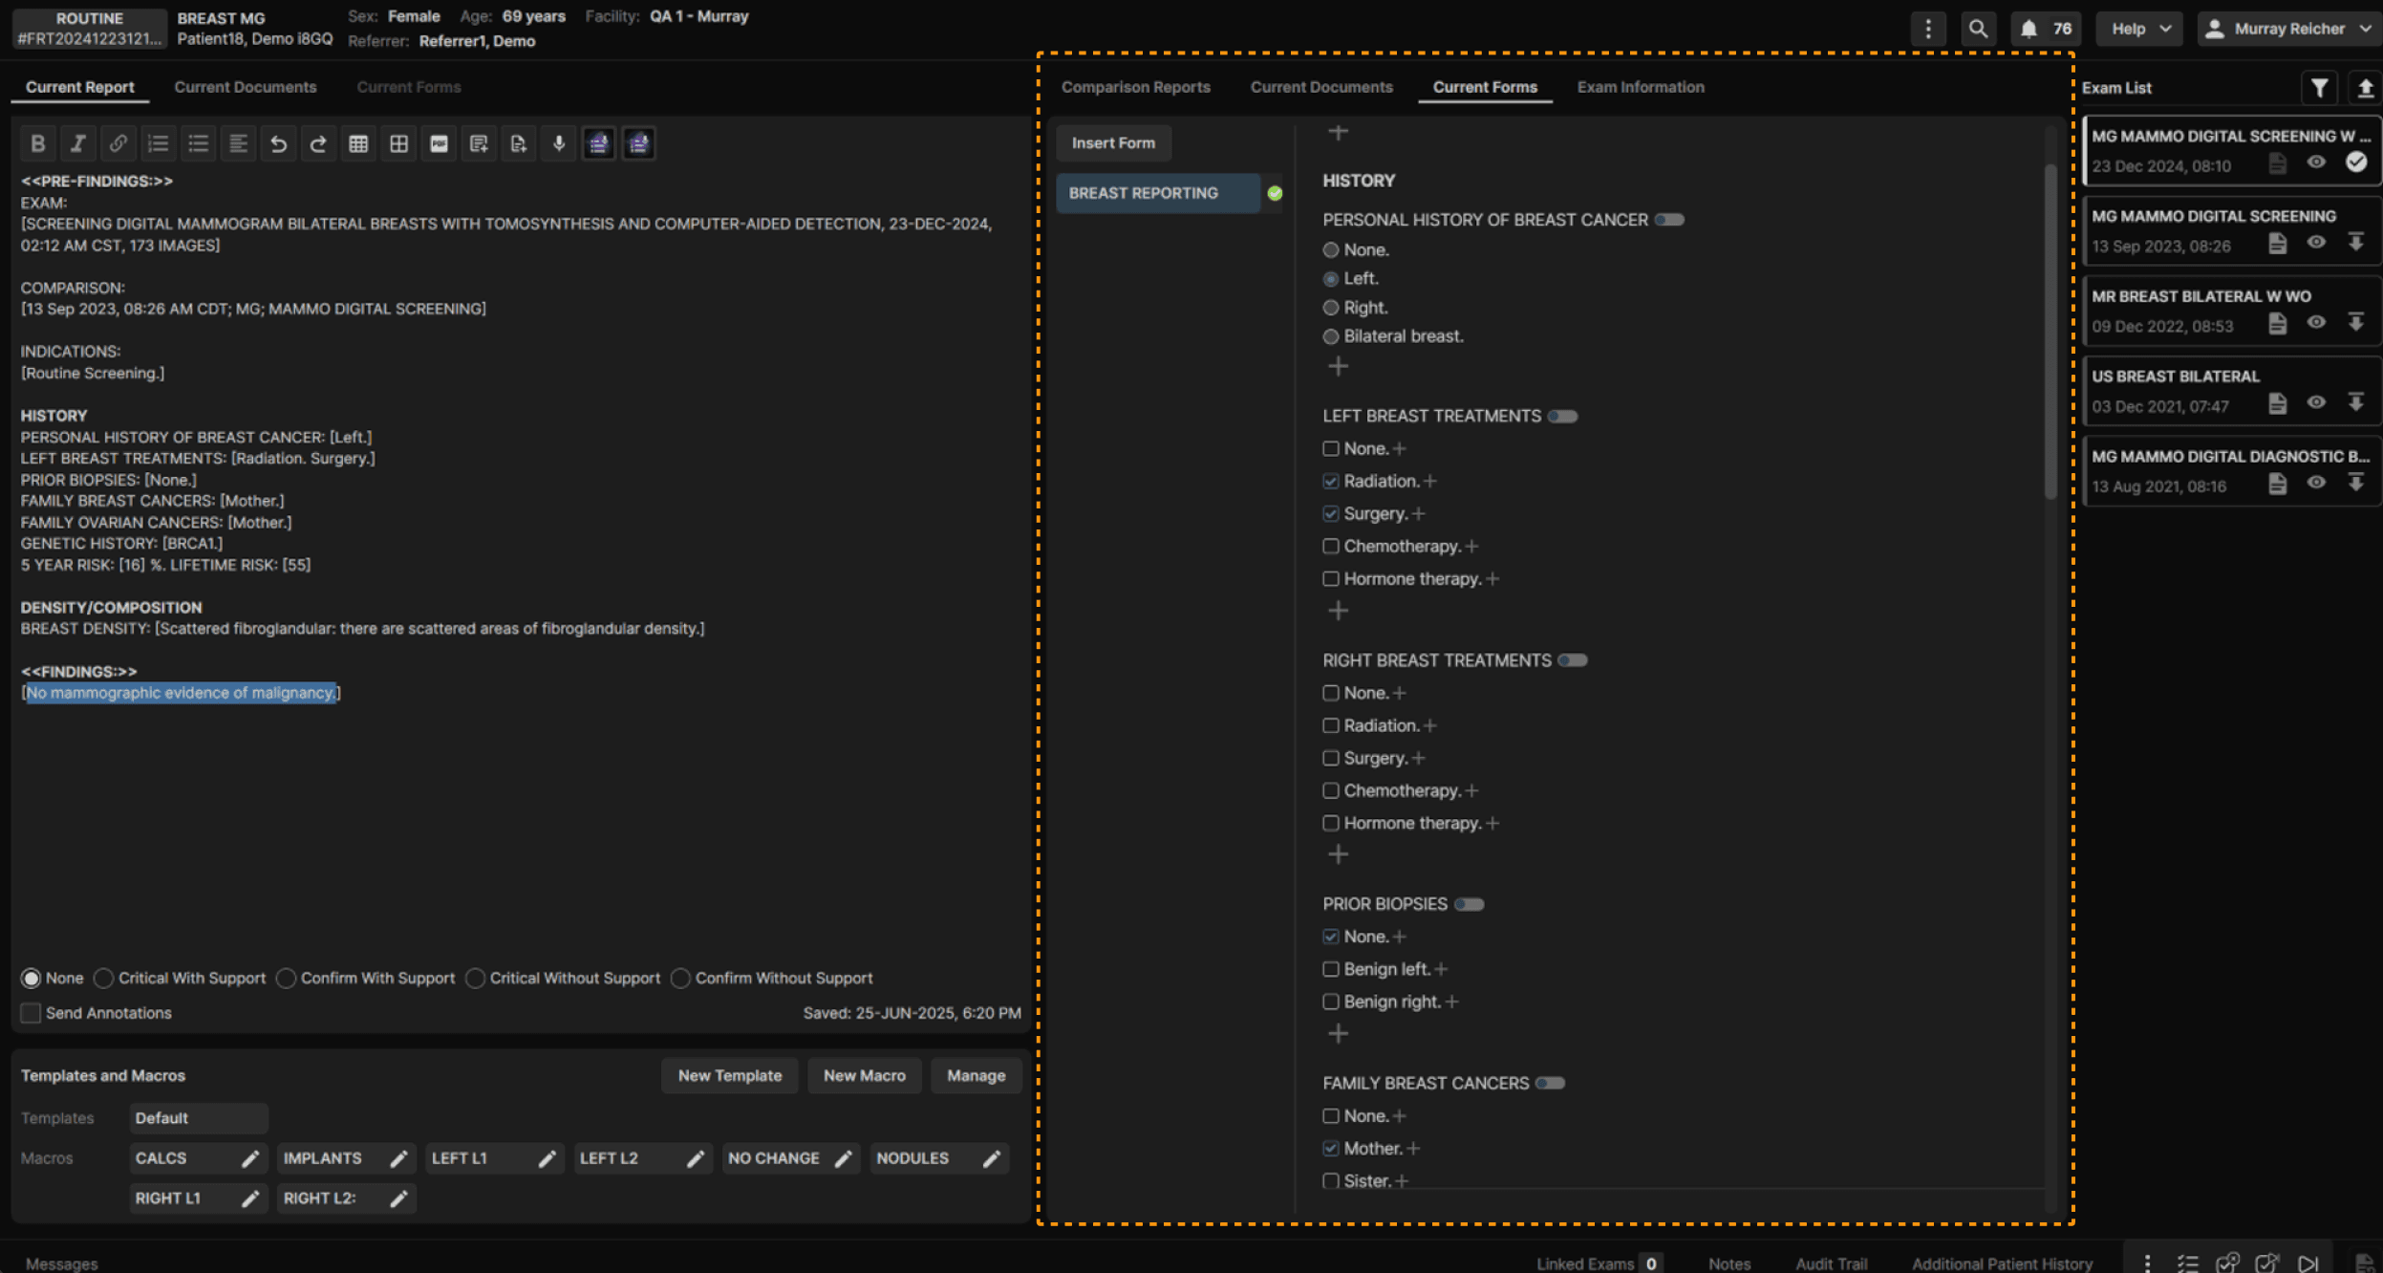Click the PDF export icon in editor toolbar
This screenshot has width=2383, height=1273.
(439, 143)
